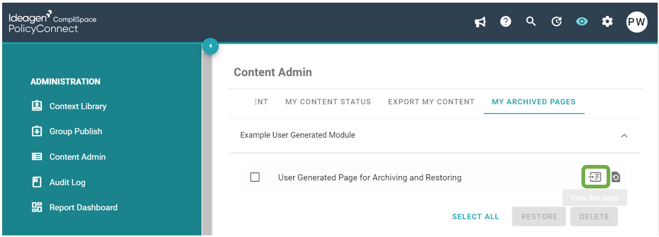Go to the Ideagen PolicyConnect logo home
The height and width of the screenshot is (237, 659).
[52, 22]
